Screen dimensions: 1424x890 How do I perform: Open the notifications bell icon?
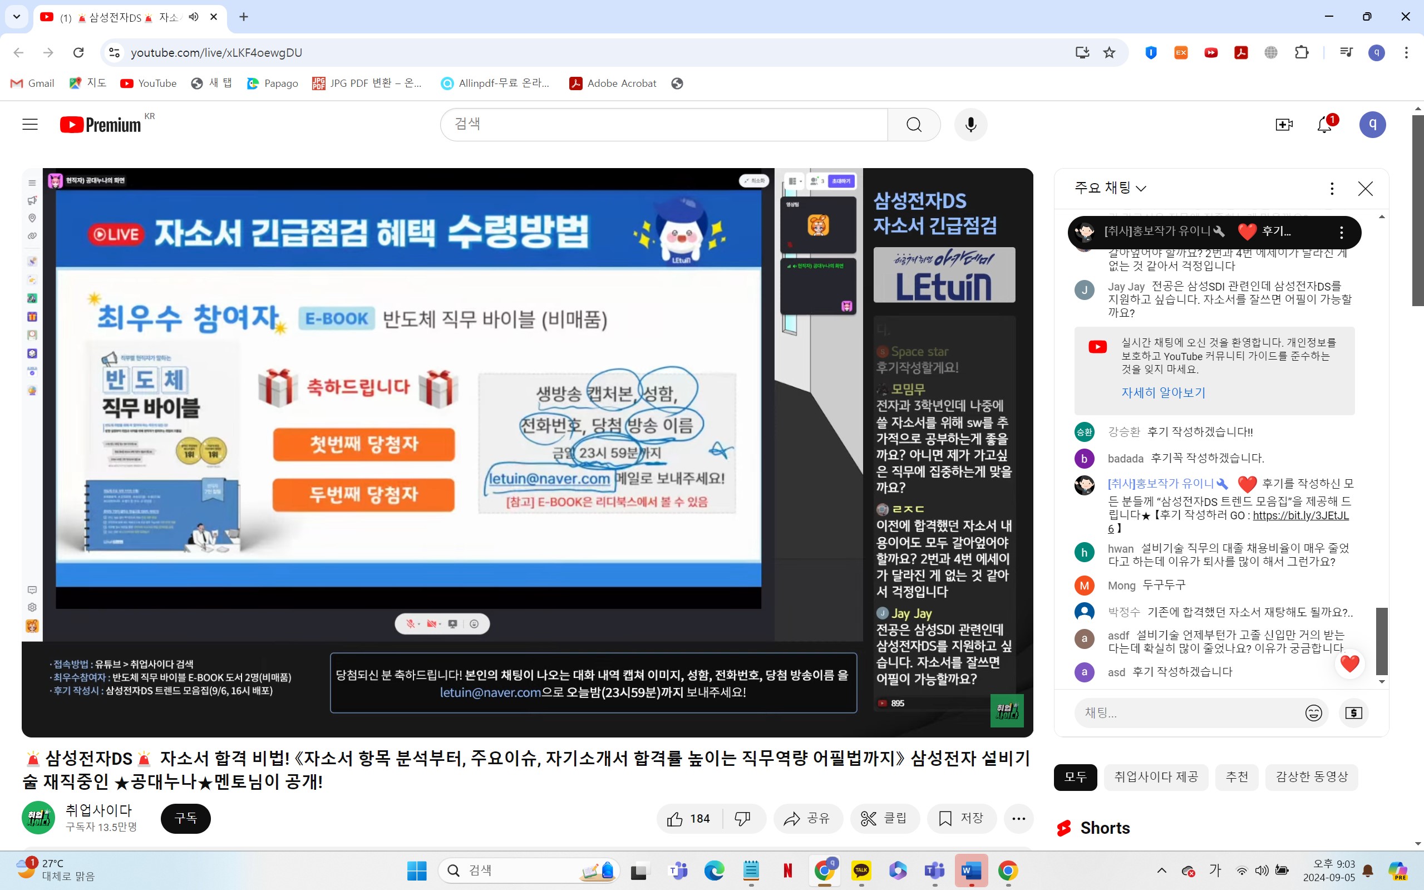click(x=1324, y=124)
